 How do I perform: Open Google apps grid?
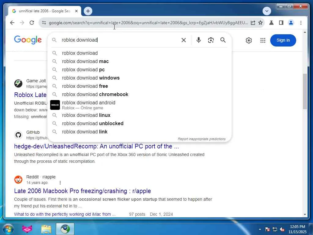263,40
